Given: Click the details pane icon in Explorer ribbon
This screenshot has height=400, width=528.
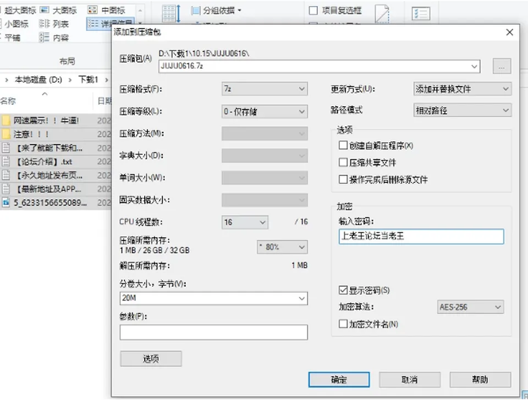Looking at the screenshot, I should (421, 14).
